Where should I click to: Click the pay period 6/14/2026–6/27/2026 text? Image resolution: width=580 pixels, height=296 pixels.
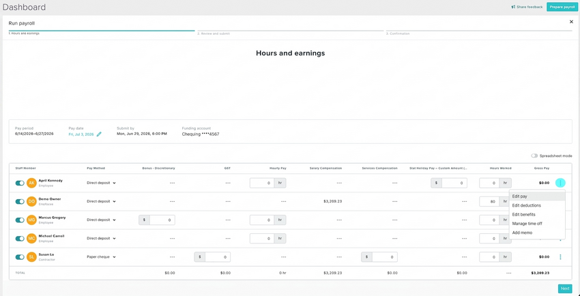coord(34,134)
